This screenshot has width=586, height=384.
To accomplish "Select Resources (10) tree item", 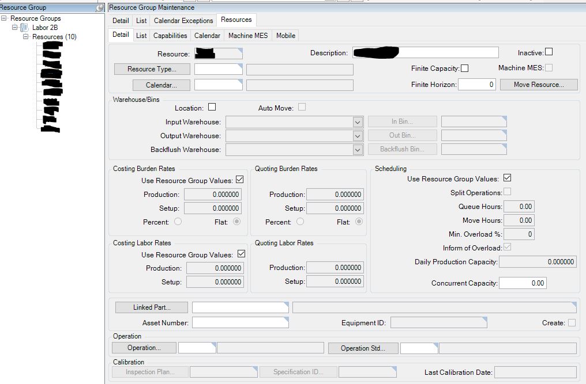I will pyautogui.click(x=54, y=37).
